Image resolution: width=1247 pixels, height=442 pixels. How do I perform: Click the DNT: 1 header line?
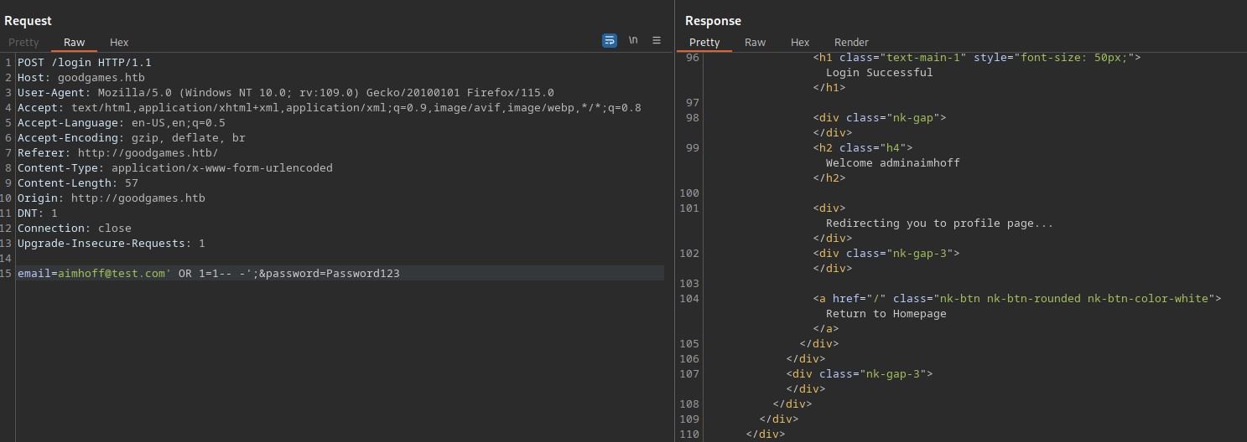click(x=38, y=213)
